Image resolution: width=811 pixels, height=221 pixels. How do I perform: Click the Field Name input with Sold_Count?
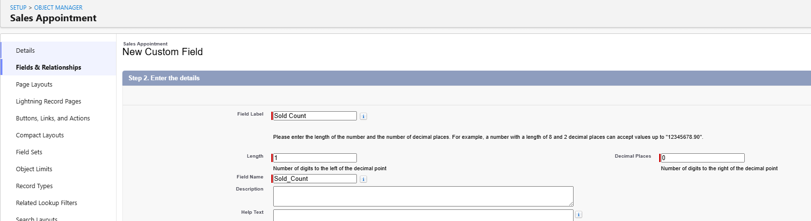pos(315,179)
